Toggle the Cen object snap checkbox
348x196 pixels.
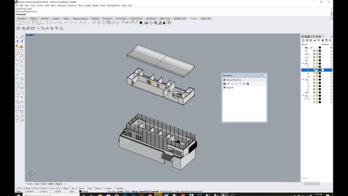coord(48,188)
